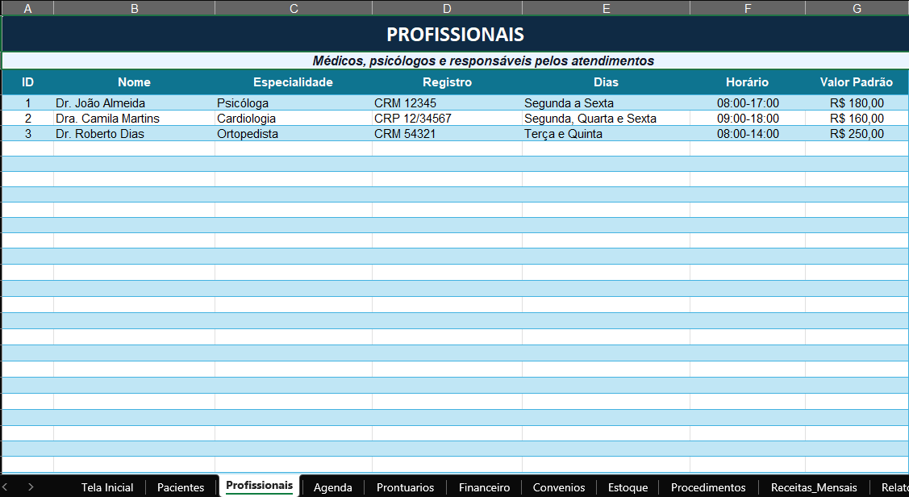Screen dimensions: 909x497
Task: Switch to the Pacientes sheet tab
Action: [181, 487]
